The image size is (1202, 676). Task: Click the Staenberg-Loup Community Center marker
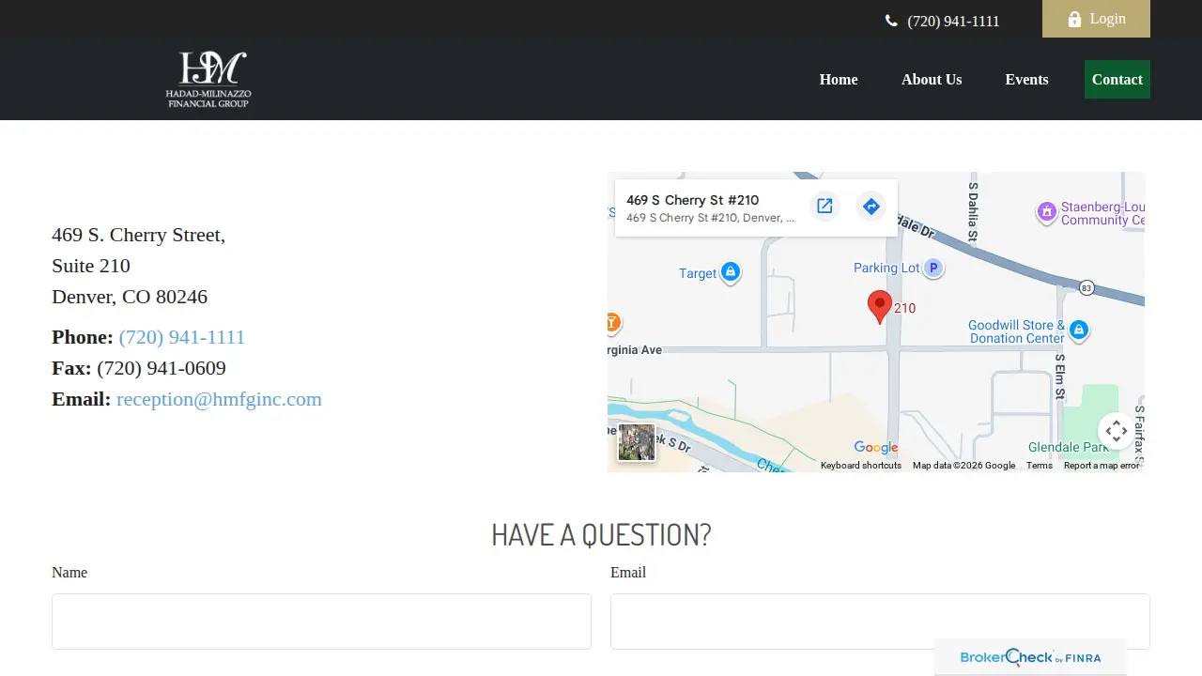(1047, 212)
